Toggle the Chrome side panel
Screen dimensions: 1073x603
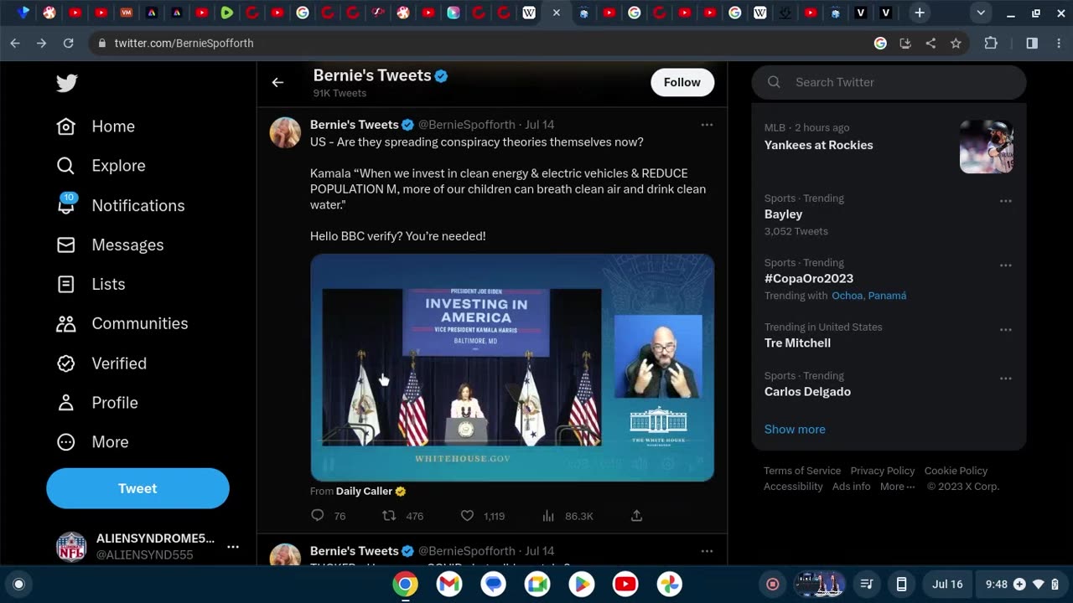pos(1032,43)
